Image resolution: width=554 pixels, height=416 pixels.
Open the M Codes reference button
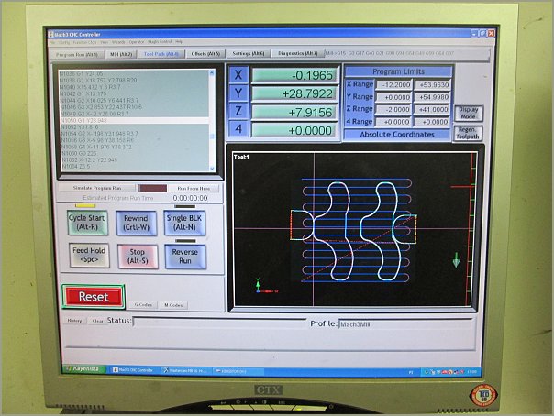pos(173,304)
